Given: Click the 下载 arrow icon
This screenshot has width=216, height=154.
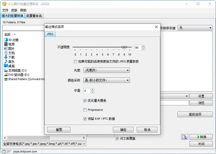Looking at the screenshot, I should [6, 57].
